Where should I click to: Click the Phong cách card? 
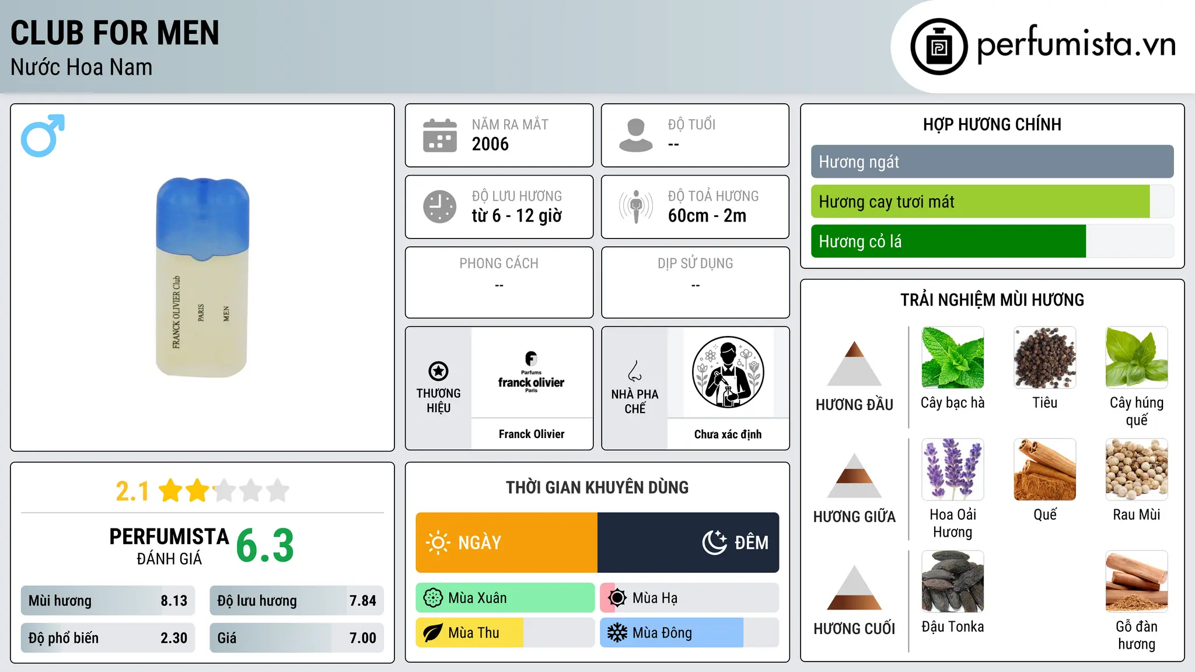pos(499,282)
